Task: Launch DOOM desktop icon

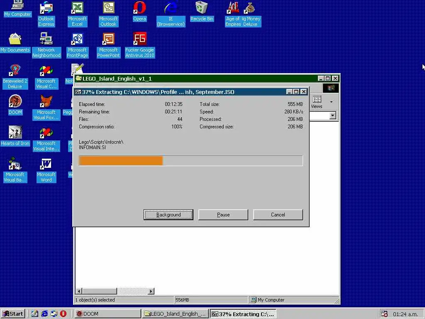Action: pos(15,105)
